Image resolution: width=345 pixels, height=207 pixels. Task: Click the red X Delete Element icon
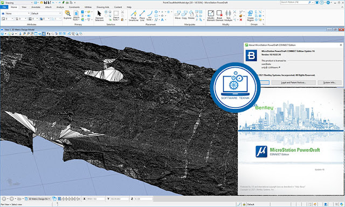click(x=241, y=19)
